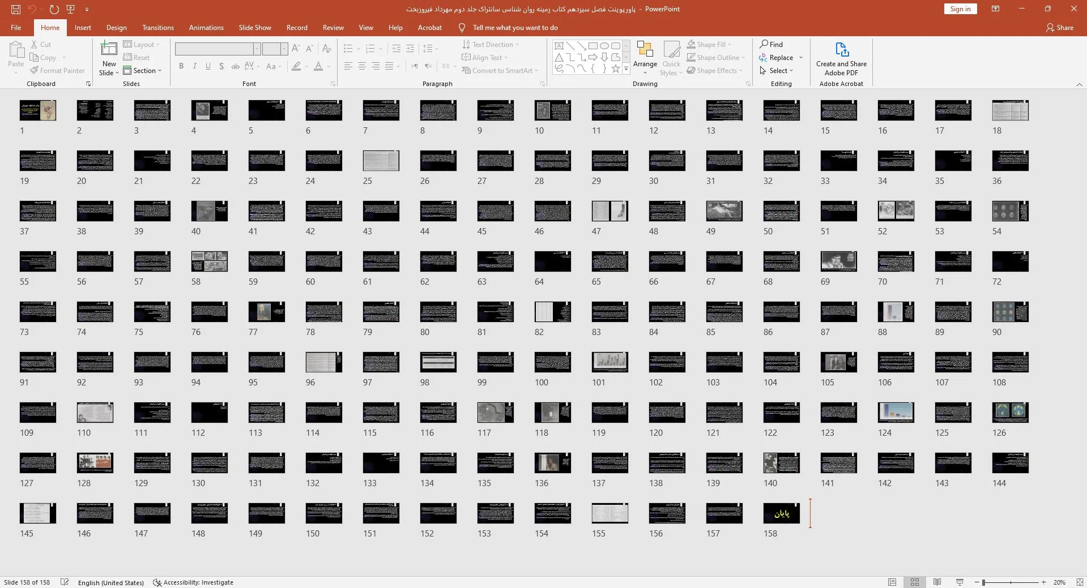Collapse the ribbon with the chevron

(1079, 84)
